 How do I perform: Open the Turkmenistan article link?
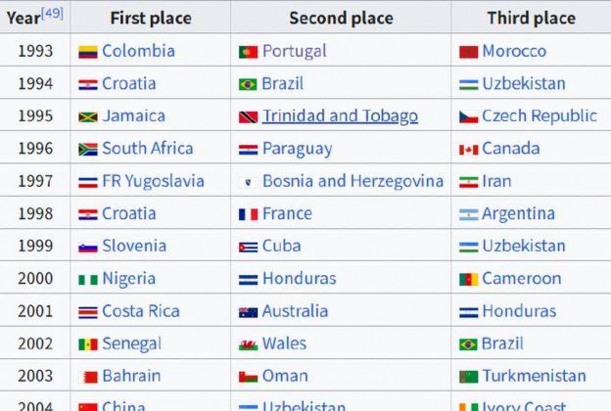(534, 376)
